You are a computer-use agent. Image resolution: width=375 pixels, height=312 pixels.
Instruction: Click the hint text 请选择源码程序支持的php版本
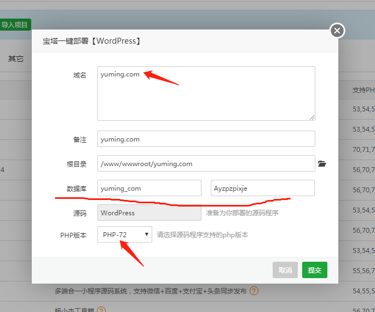[203, 235]
